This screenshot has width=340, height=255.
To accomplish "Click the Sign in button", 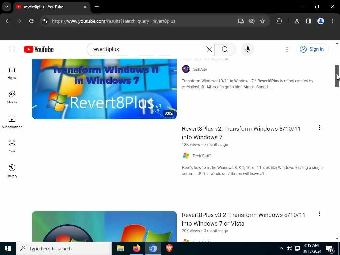I will [312, 49].
